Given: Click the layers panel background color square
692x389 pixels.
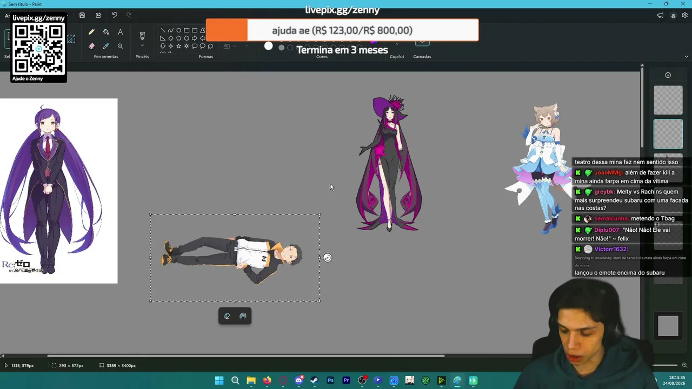Looking at the screenshot, I should point(668,326).
